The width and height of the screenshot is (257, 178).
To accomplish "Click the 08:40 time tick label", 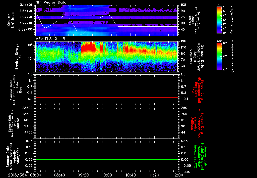I will 59,175.
